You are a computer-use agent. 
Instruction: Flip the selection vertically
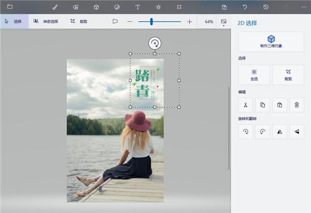[x=296, y=131]
